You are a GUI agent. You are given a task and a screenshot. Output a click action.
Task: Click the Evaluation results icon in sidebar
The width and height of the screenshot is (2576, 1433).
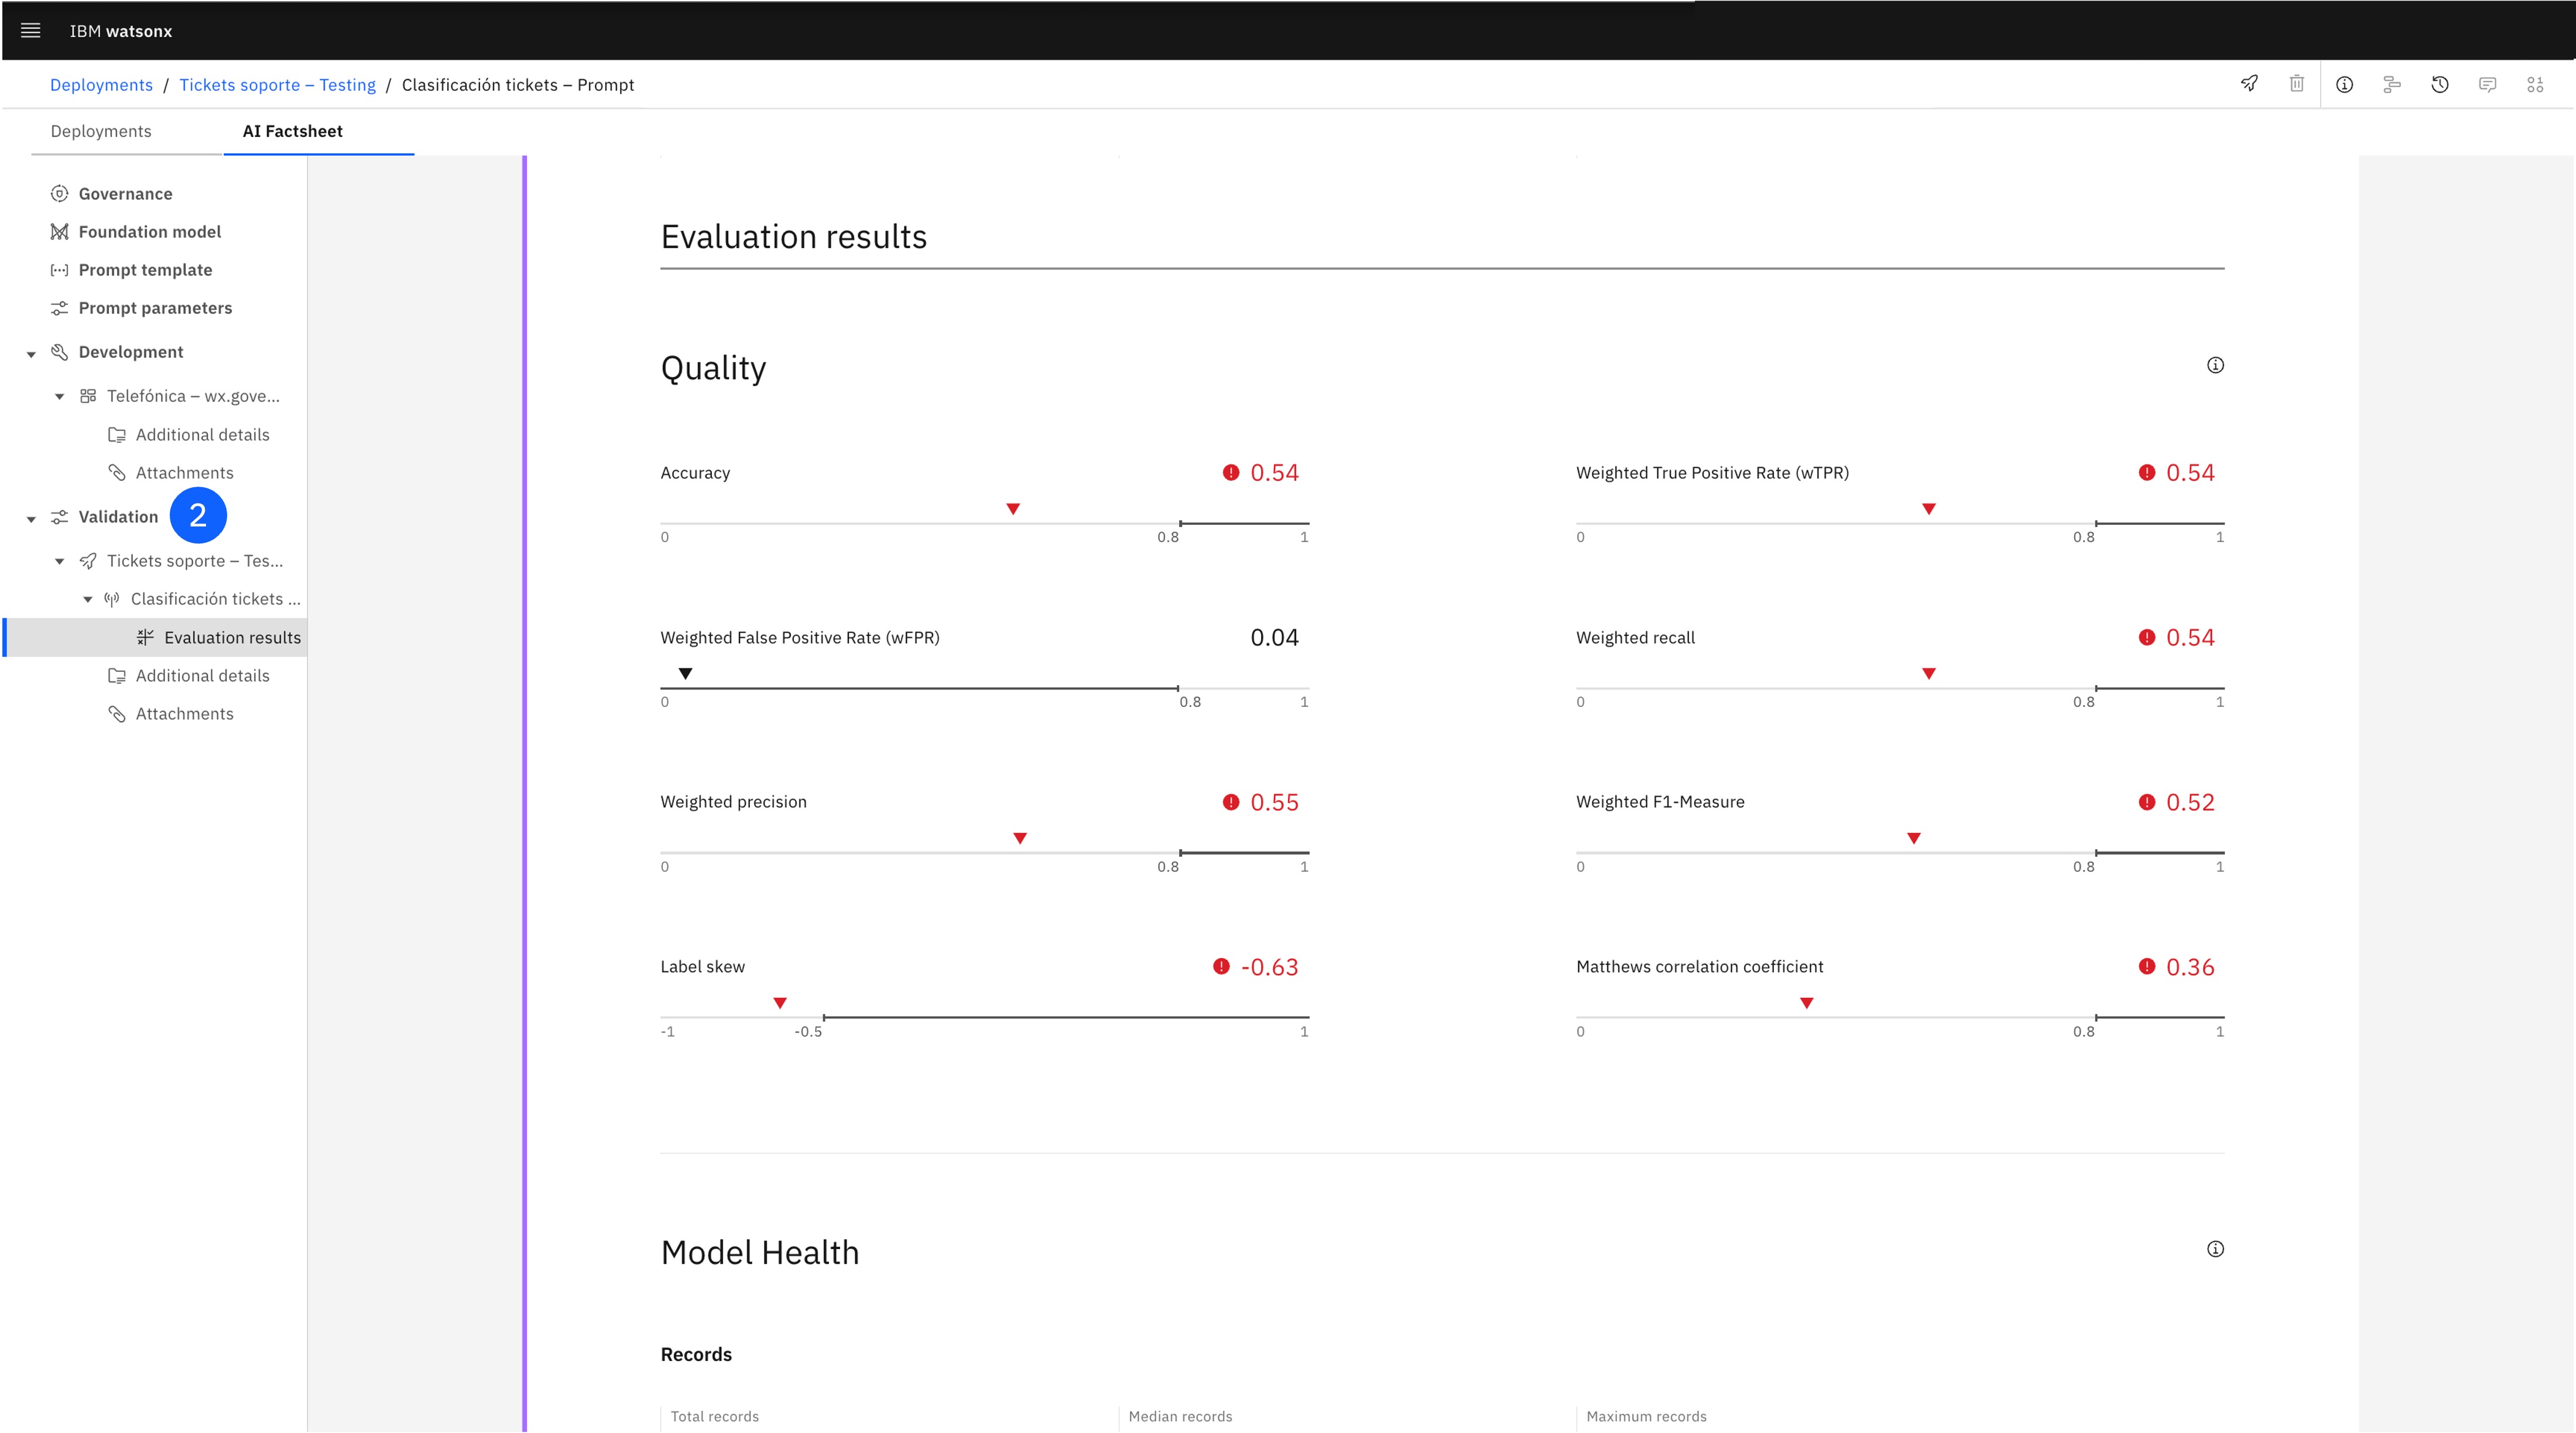click(x=145, y=637)
